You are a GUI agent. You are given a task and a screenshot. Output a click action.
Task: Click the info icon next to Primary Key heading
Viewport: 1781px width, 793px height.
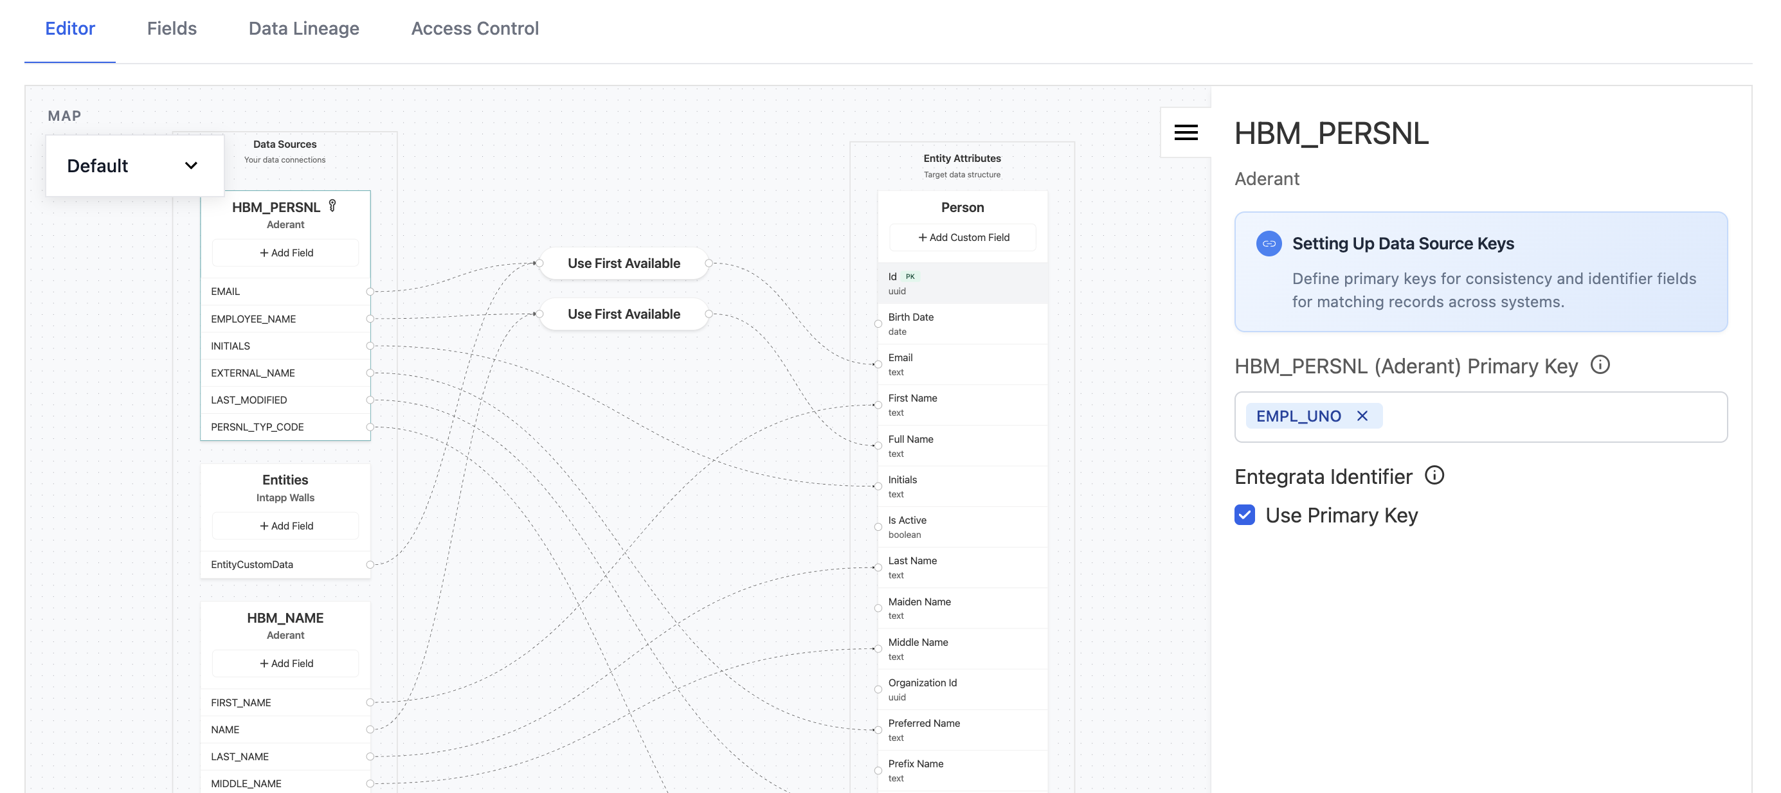(x=1600, y=366)
